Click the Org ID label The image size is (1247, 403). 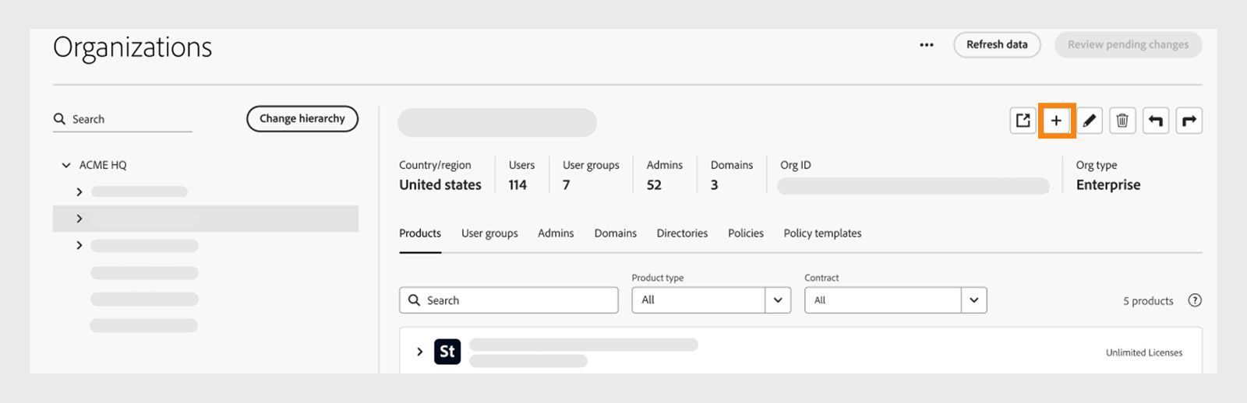pyautogui.click(x=796, y=165)
